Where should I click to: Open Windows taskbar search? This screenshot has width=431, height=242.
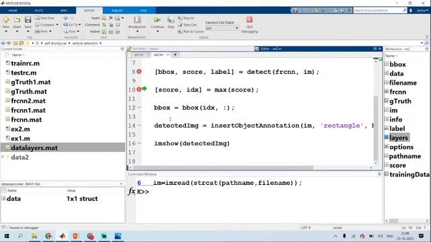tap(20, 236)
